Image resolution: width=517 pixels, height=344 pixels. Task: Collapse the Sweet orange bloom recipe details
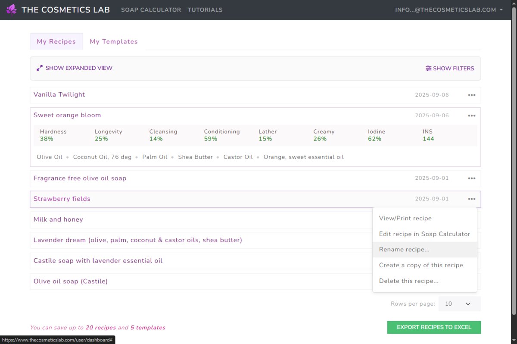(x=67, y=115)
